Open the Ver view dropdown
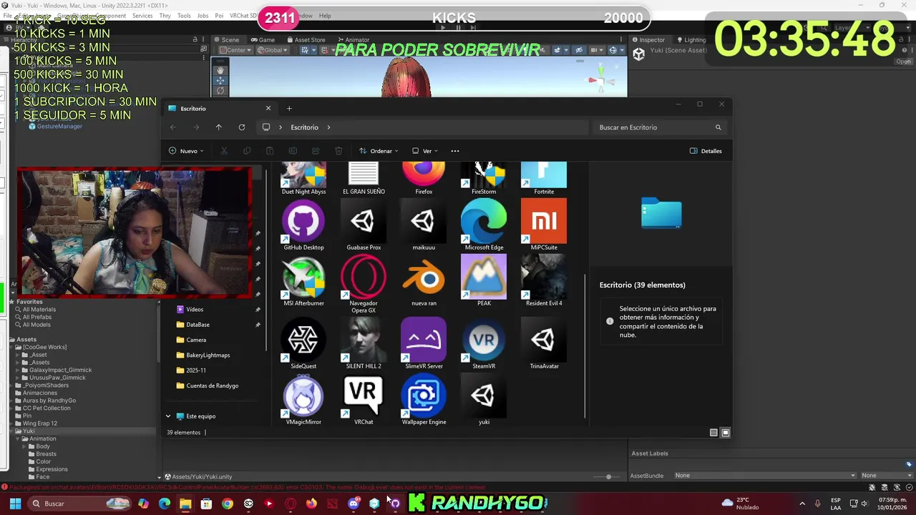916x515 pixels. click(x=424, y=151)
